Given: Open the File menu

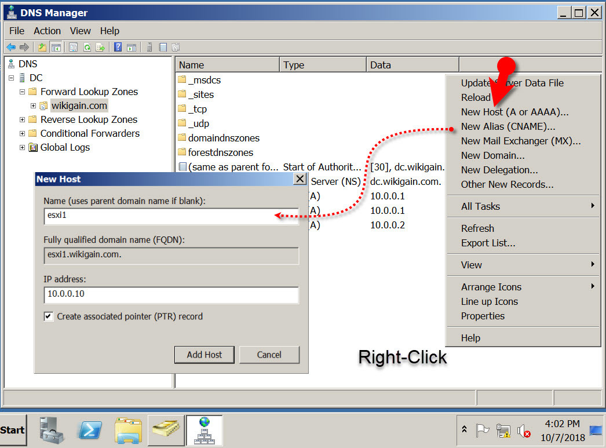Looking at the screenshot, I should [17, 31].
